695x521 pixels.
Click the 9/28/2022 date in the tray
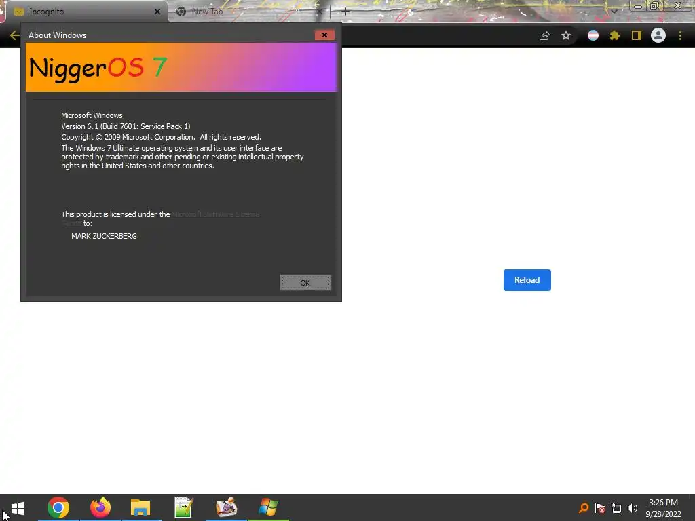click(x=663, y=514)
